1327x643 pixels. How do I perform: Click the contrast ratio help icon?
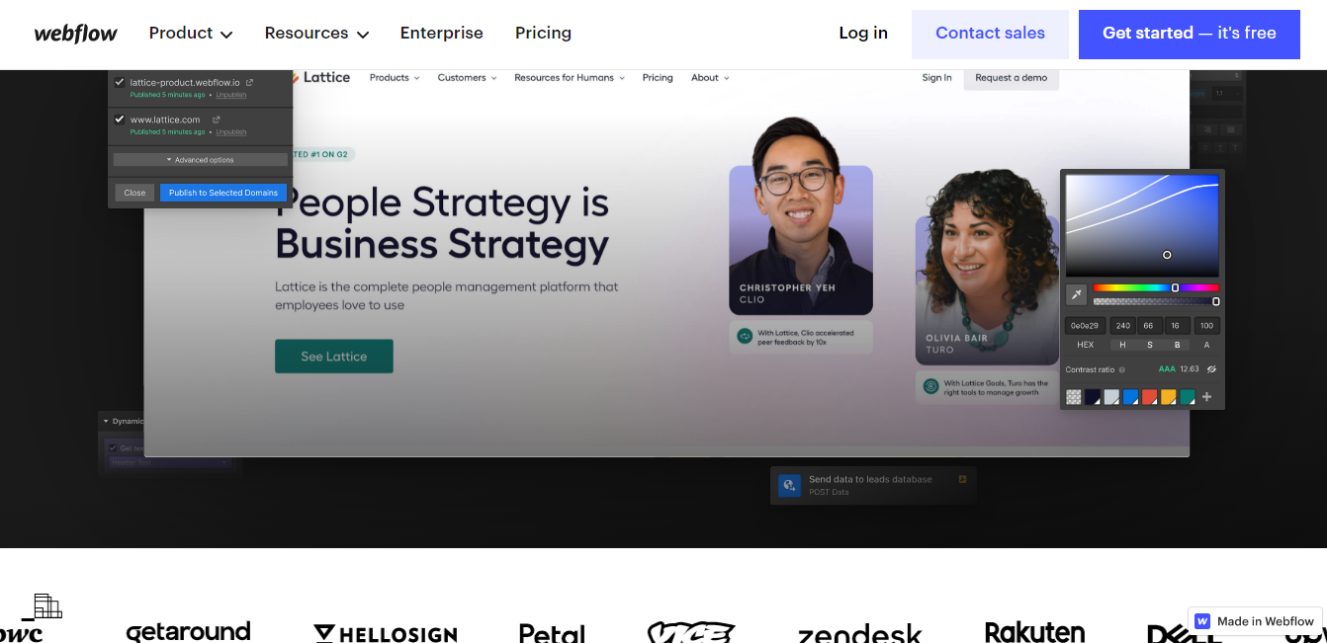[1121, 369]
